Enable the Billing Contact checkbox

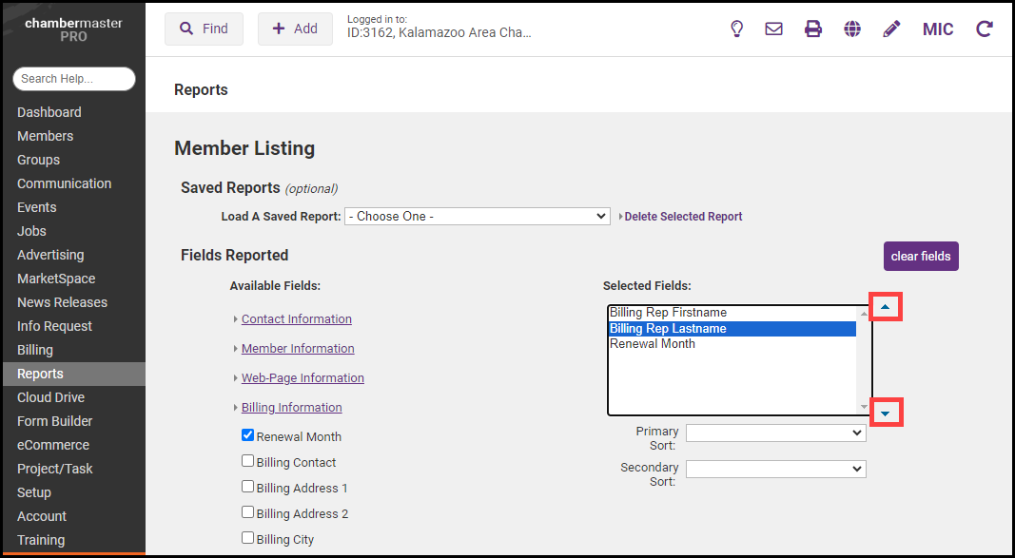(248, 461)
